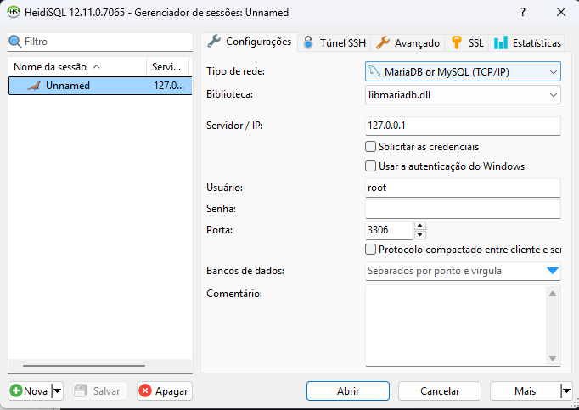Toggle the Protocolo compactado checkbox
This screenshot has height=410, width=579.
tap(370, 250)
